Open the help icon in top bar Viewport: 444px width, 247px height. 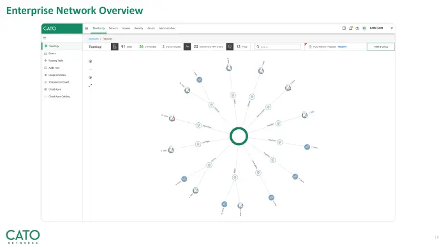pos(344,28)
